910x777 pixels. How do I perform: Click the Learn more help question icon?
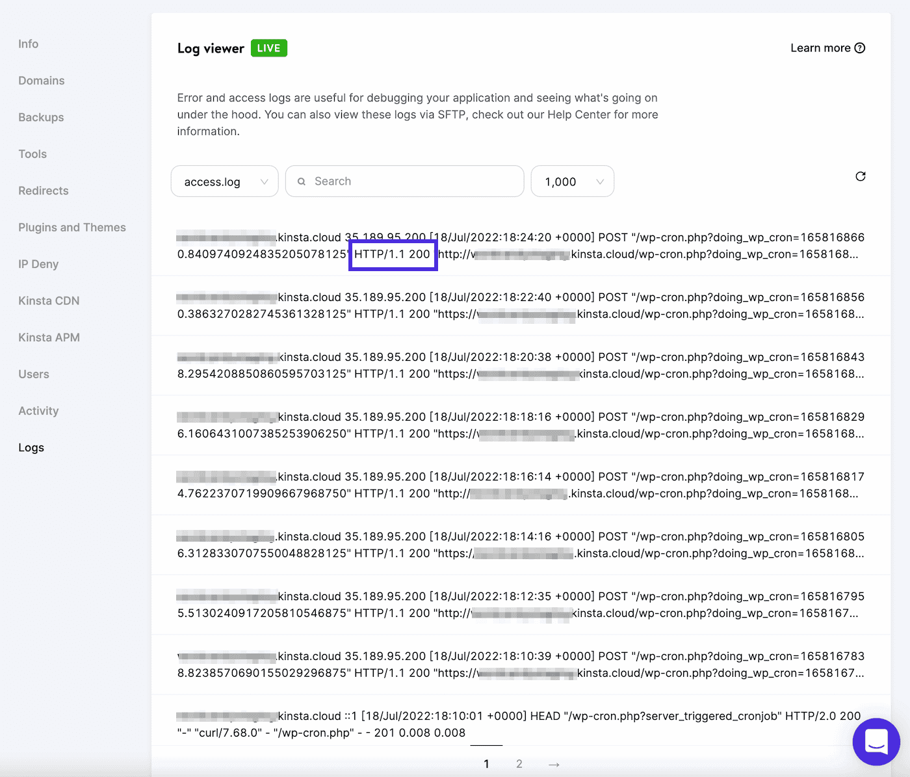pyautogui.click(x=861, y=47)
